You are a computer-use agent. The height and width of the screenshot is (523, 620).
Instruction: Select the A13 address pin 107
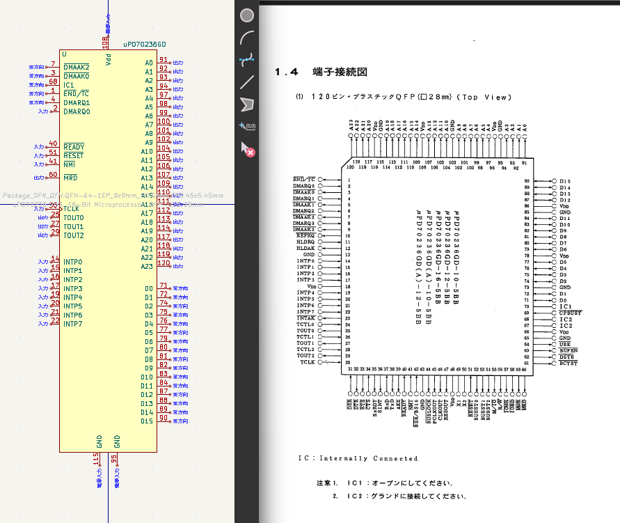[x=164, y=177]
